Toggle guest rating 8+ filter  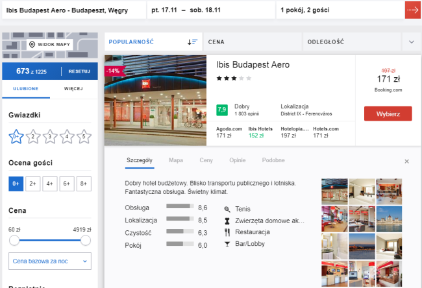click(x=83, y=184)
